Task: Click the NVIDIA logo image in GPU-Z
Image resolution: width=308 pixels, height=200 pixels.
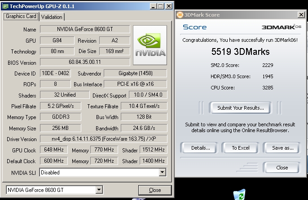Action: 150,45
